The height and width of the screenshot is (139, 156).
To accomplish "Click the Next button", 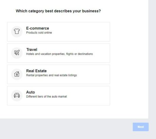I will click(141, 127).
